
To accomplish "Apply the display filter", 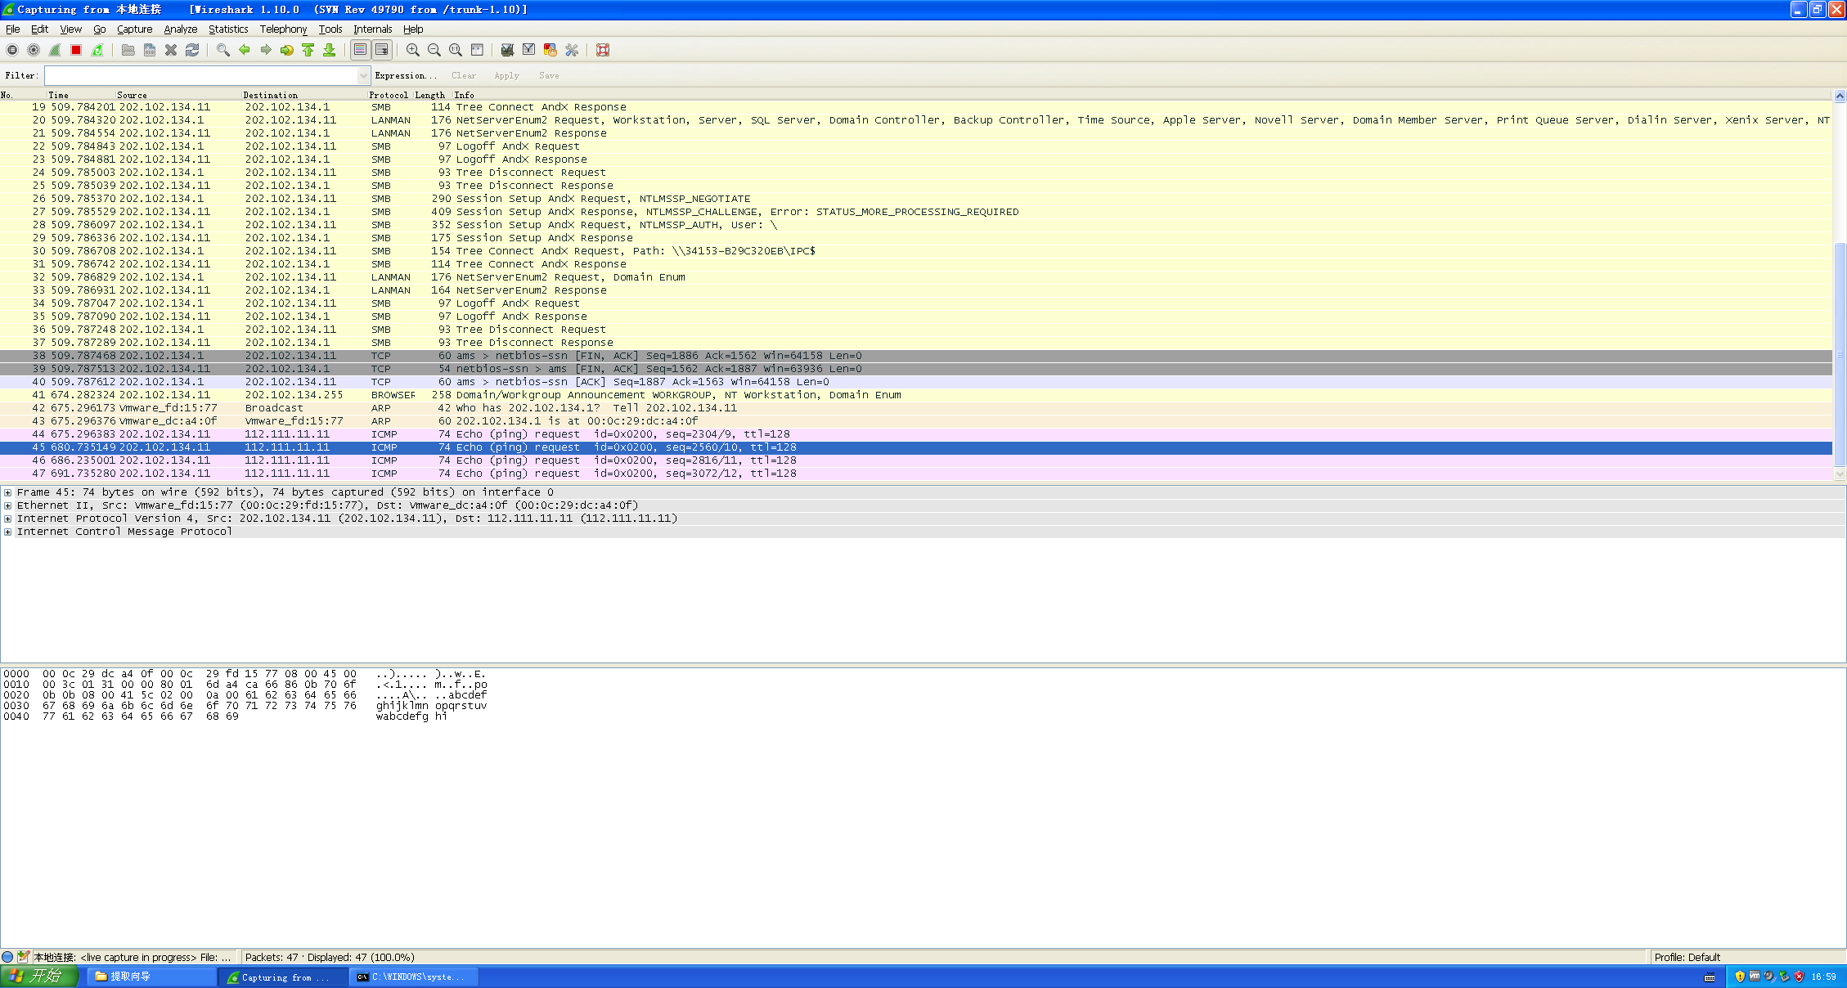I will point(506,75).
